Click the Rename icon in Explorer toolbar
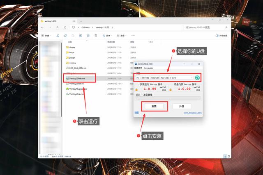Screen dimensions: 263x175 (81, 36)
